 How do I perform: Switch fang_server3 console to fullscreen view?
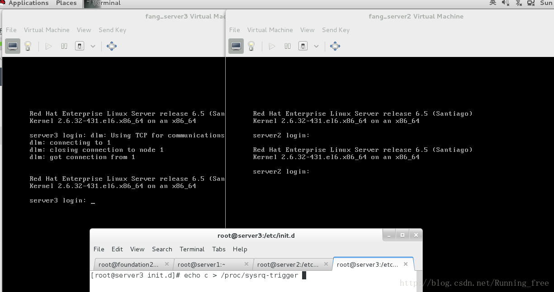pos(112,46)
